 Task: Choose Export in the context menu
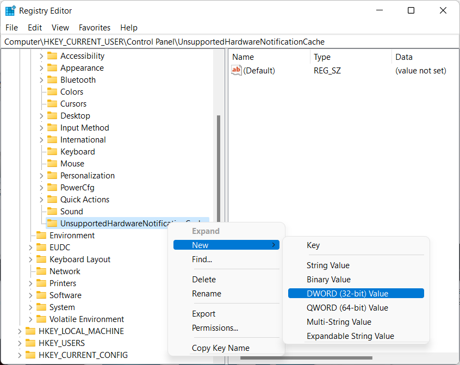(226, 314)
